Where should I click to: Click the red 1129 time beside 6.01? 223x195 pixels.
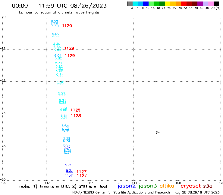70,56
